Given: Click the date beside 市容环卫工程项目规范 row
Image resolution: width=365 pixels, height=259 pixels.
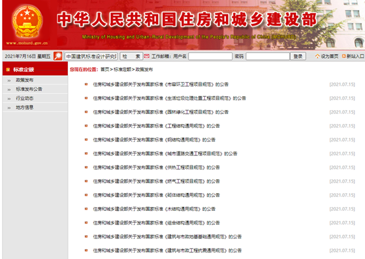Looking at the screenshot, I should pyautogui.click(x=342, y=84).
